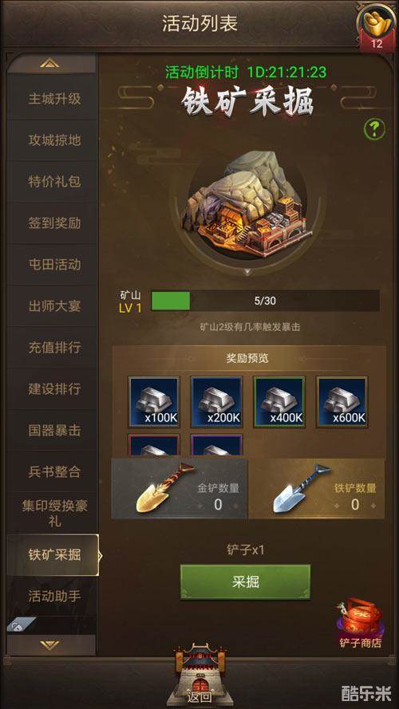The height and width of the screenshot is (709, 399).
Task: Select the x100K iron reward icon
Action: tap(154, 401)
